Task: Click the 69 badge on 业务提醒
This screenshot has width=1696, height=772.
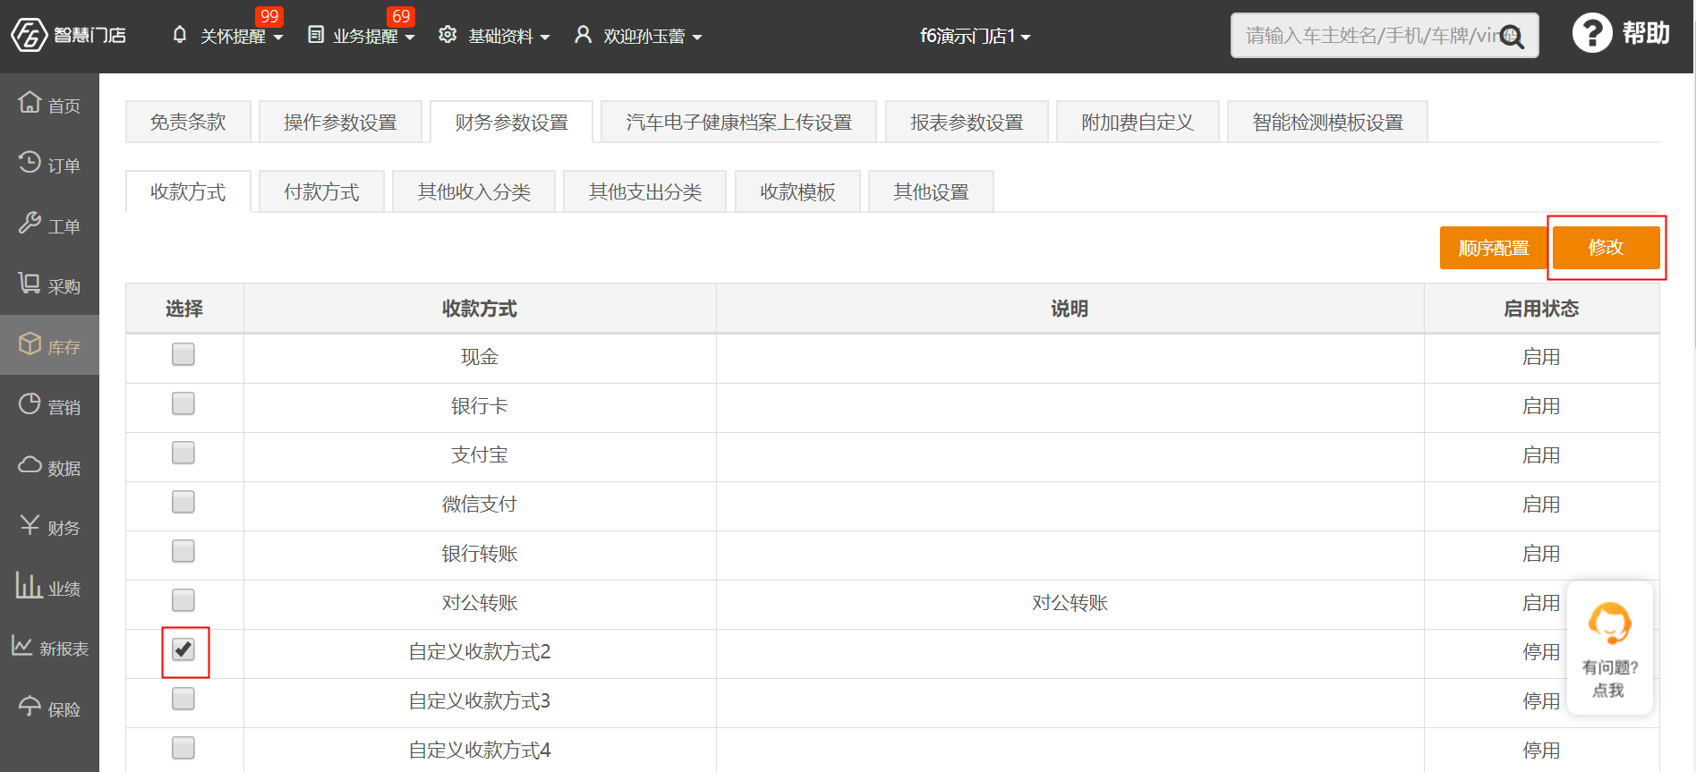Action: (401, 16)
